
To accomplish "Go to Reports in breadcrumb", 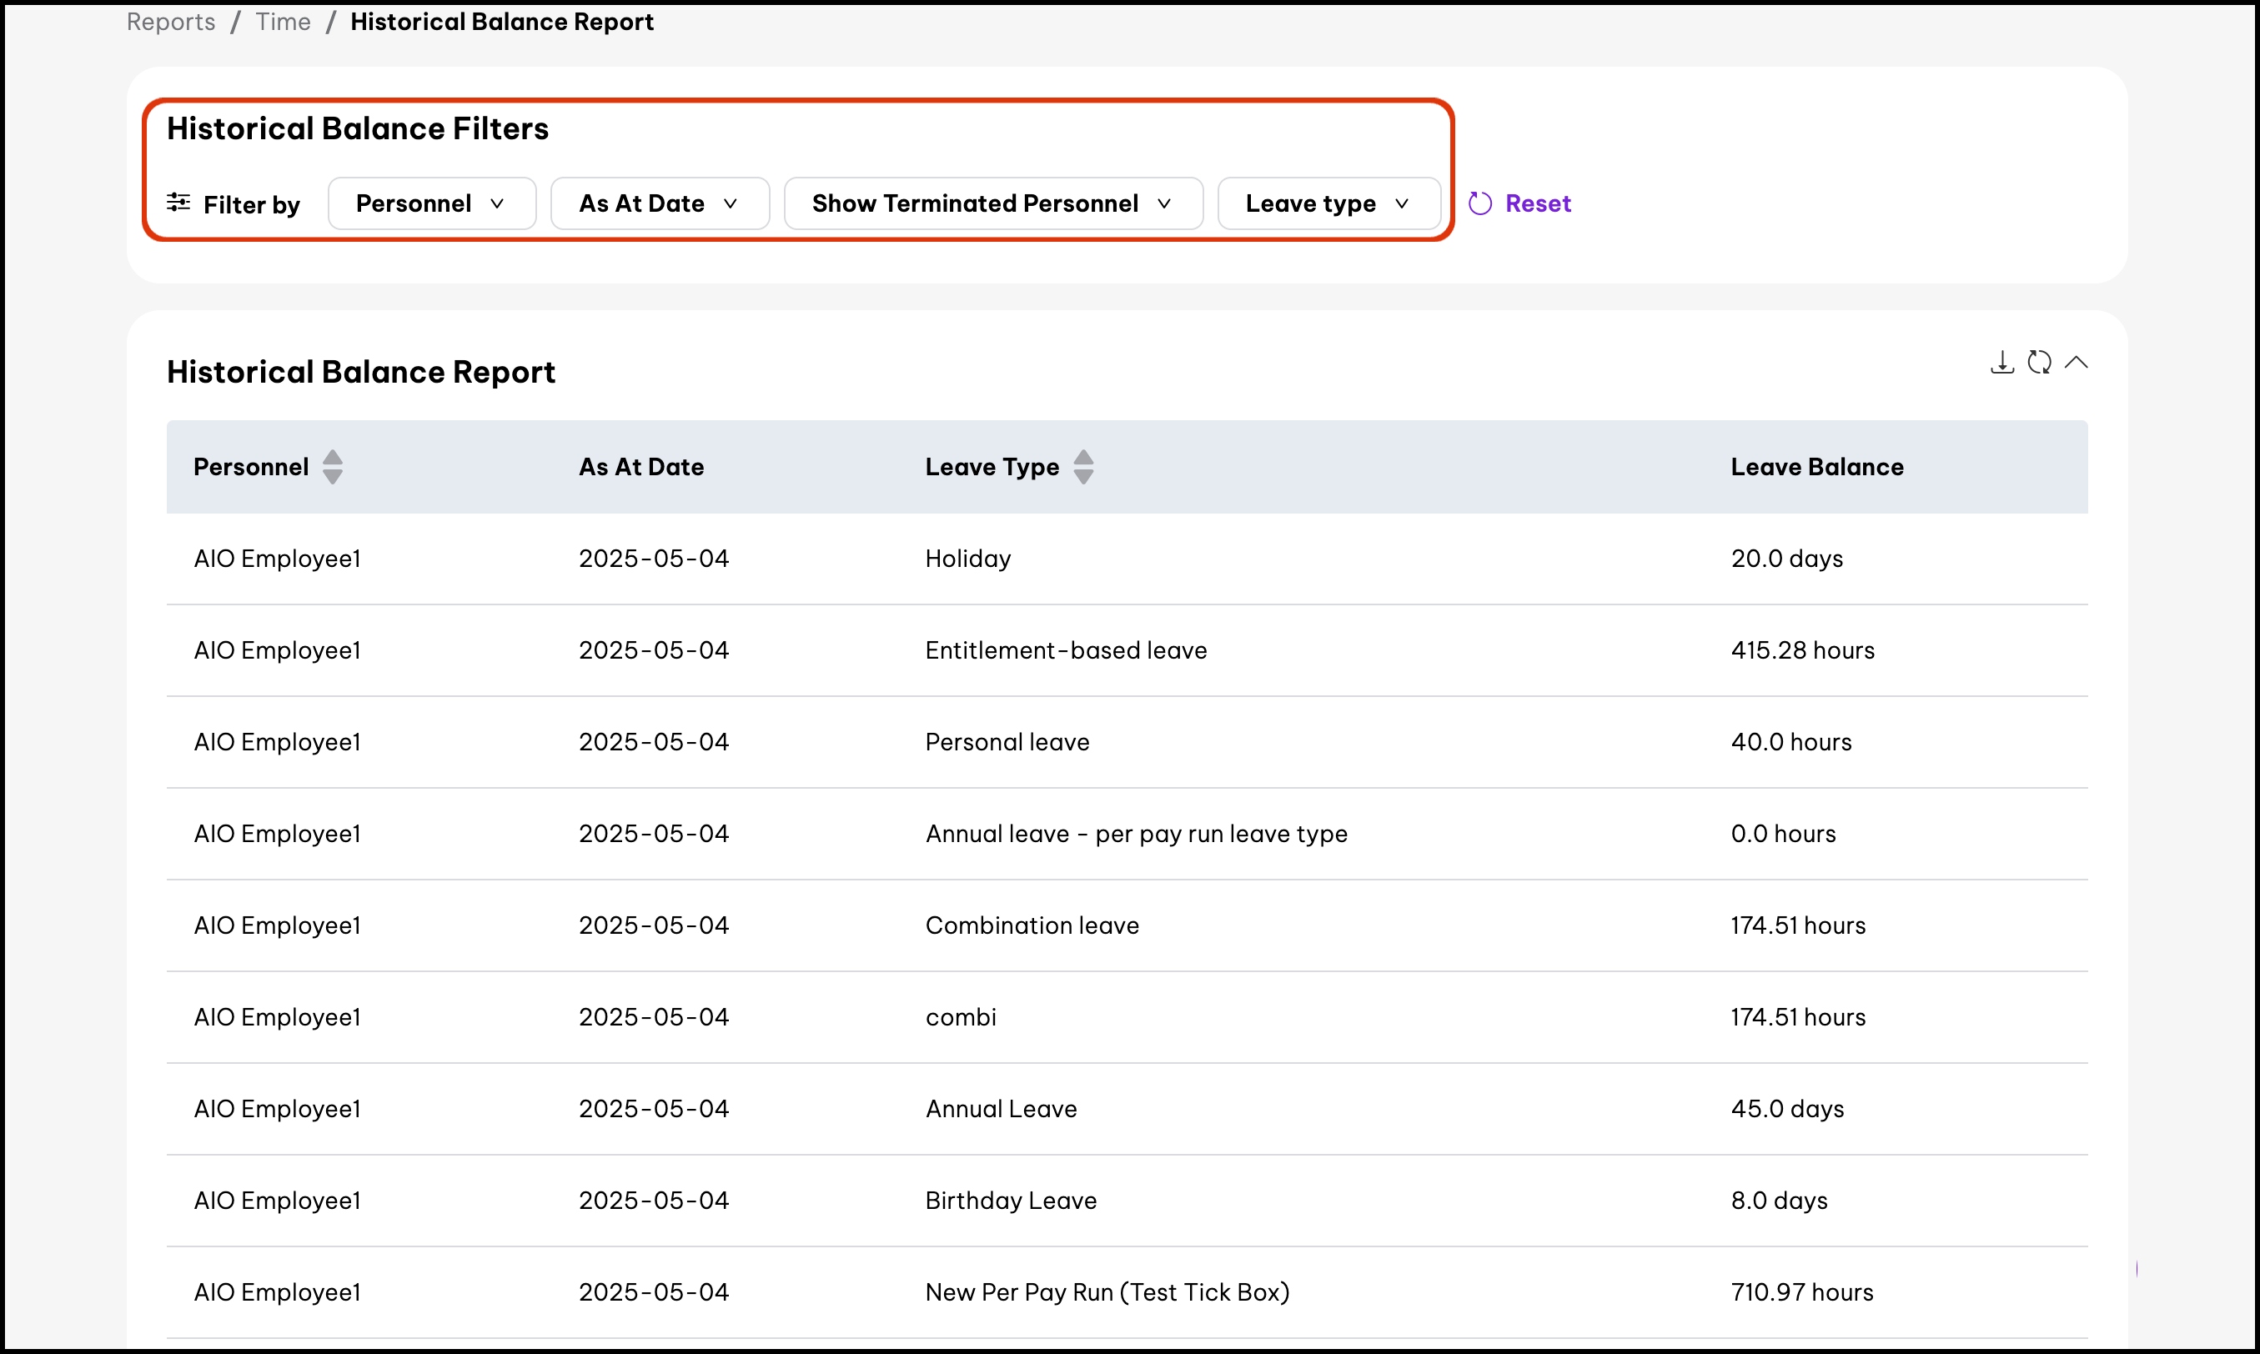I will (x=171, y=22).
